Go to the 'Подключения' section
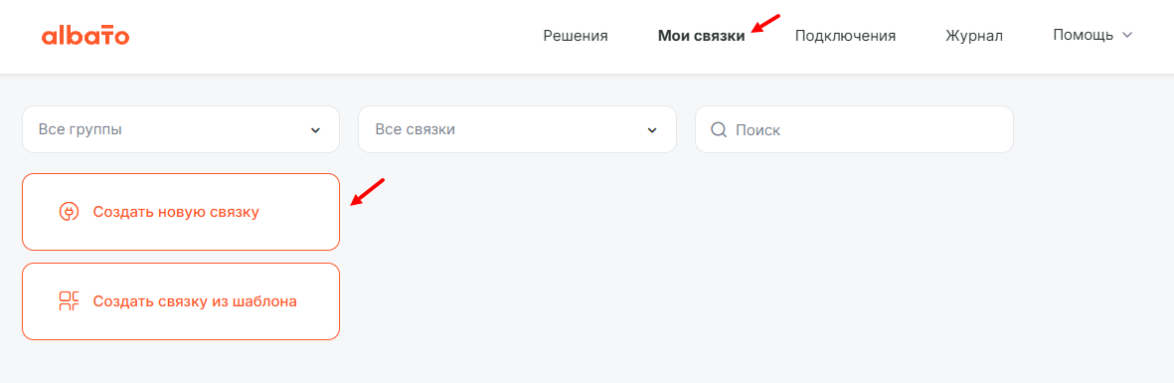Image resolution: width=1174 pixels, height=383 pixels. 845,35
